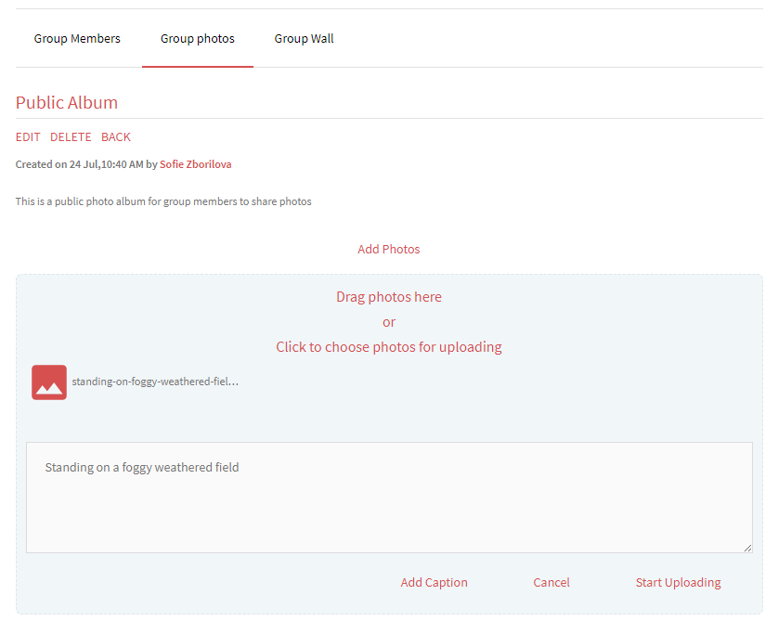Click the 'Created on 24 Jul' timestamp
The height and width of the screenshot is (621, 778).
click(79, 164)
